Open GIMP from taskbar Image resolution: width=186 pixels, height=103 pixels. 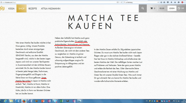point(68,101)
